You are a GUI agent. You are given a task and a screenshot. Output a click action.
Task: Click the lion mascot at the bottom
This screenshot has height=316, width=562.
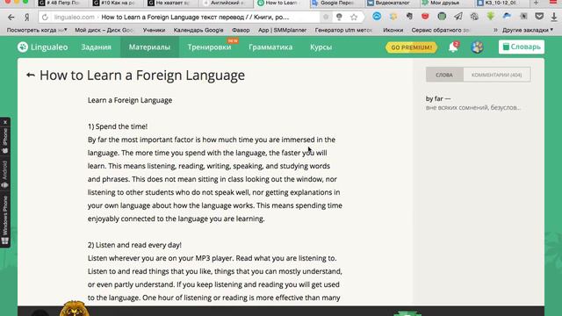click(74, 308)
